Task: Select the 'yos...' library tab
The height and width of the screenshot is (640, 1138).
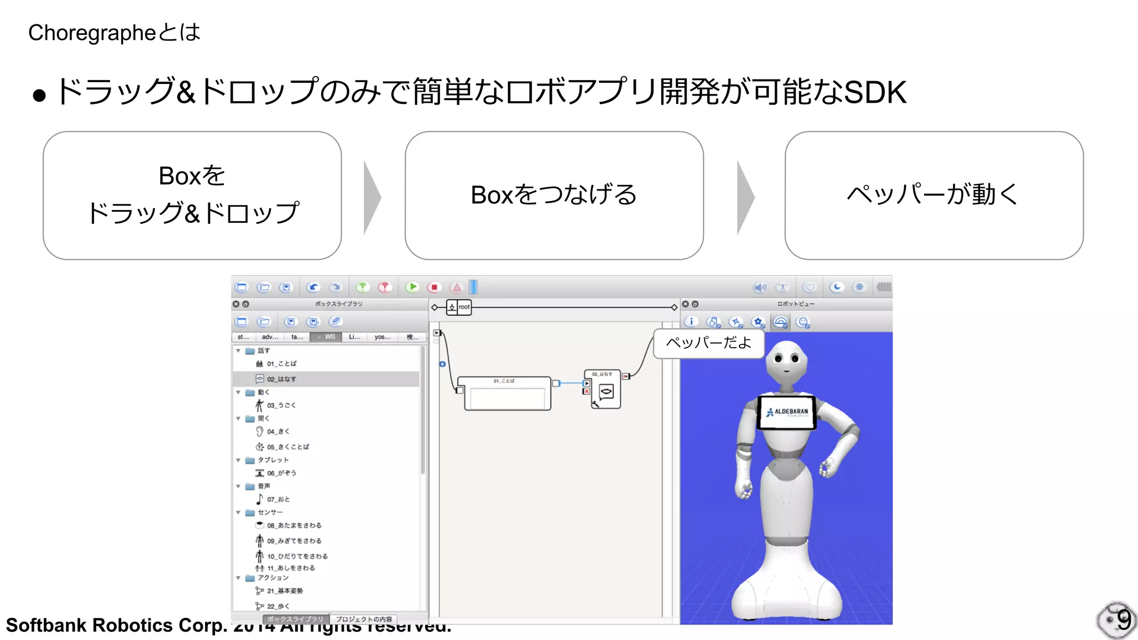Action: coord(382,337)
